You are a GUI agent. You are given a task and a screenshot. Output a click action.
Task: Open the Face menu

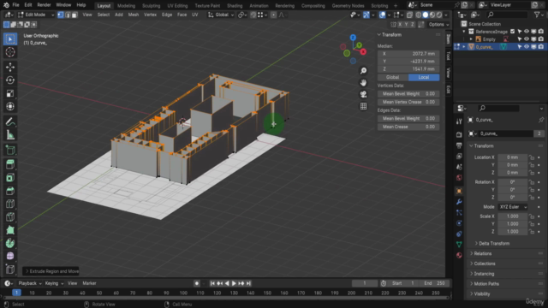point(182,15)
